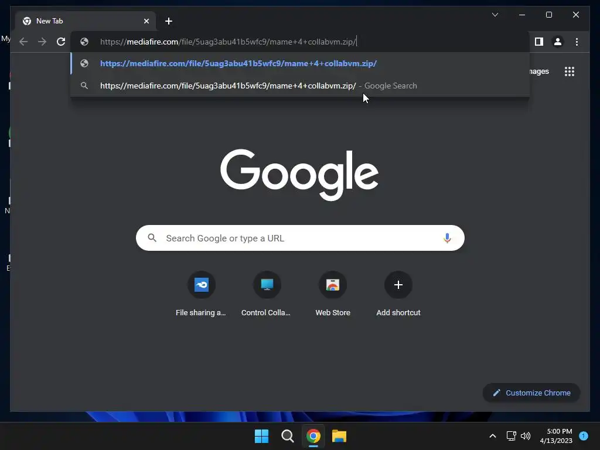Open the Chrome three-dot menu
Viewport: 600px width, 450px height.
pos(577,42)
